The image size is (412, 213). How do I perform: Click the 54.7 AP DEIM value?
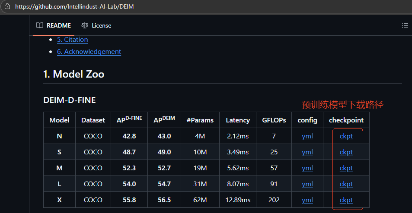tap(164, 184)
